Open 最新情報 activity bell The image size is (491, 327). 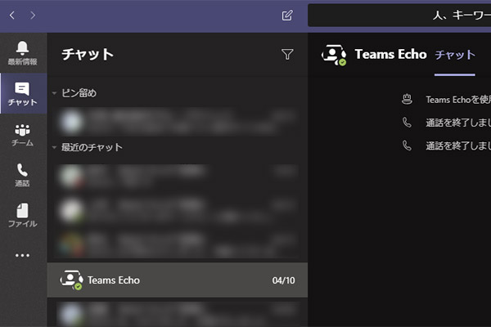23,53
